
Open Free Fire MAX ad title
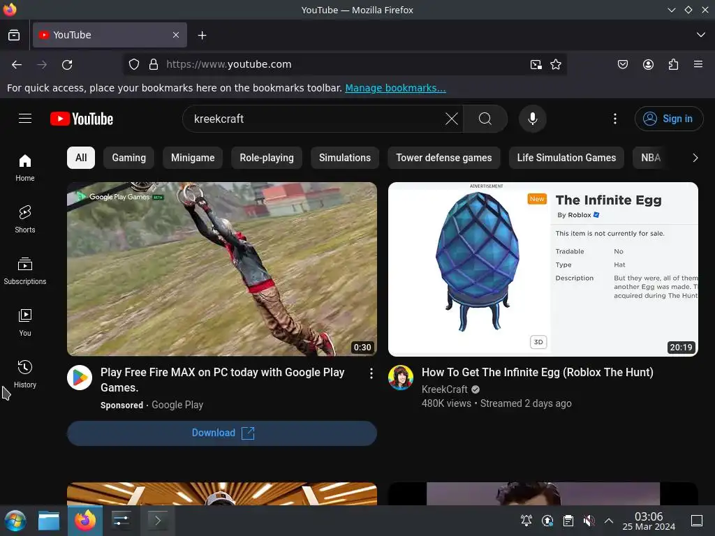[x=223, y=380]
